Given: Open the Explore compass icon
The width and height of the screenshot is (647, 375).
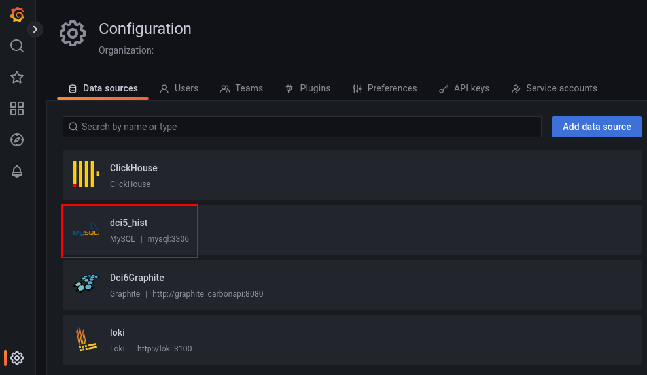Looking at the screenshot, I should (x=17, y=140).
